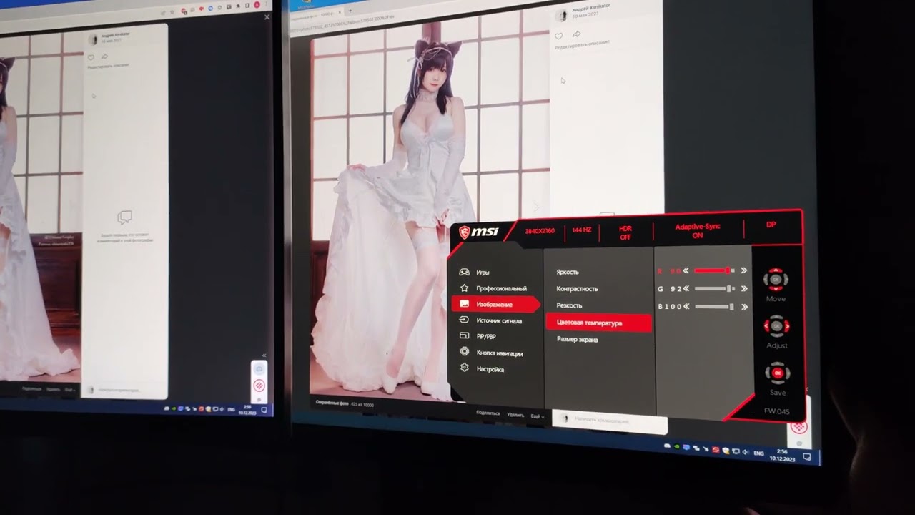Click the PIP/PBP window icon
915x515 pixels.
pos(464,335)
